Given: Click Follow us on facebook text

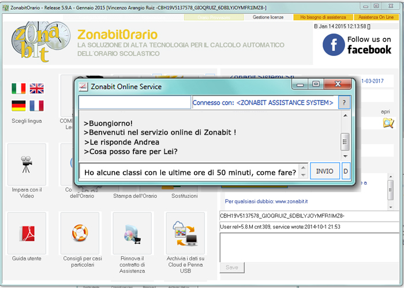Looking at the screenshot, I should point(369,45).
